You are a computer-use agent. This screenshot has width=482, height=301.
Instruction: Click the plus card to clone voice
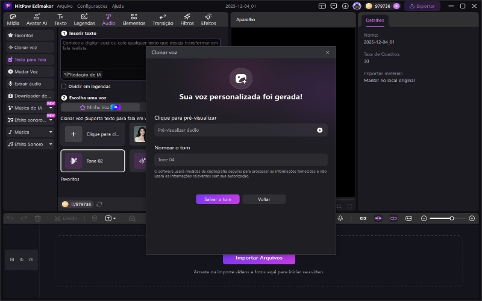pyautogui.click(x=93, y=134)
